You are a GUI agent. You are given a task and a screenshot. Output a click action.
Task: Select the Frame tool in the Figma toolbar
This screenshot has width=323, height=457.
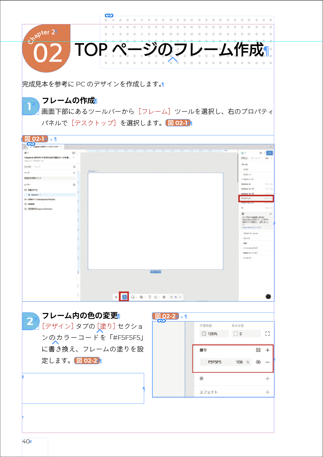(x=124, y=297)
